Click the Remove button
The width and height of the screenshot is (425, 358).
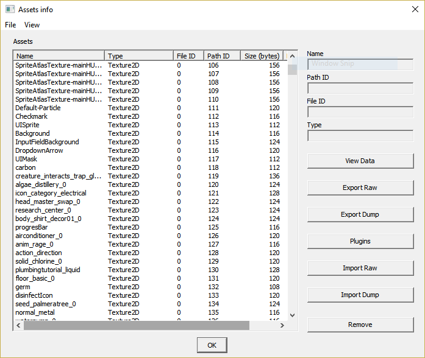360,325
